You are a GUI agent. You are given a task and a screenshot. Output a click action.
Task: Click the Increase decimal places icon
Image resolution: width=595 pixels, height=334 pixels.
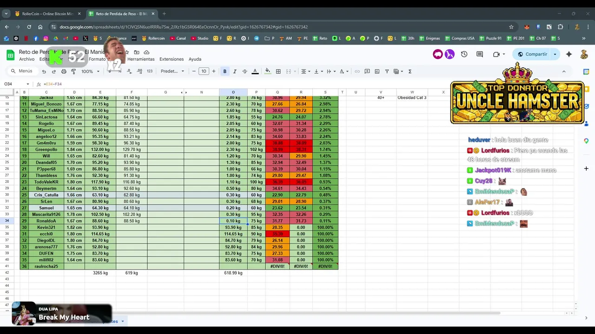tap(139, 71)
